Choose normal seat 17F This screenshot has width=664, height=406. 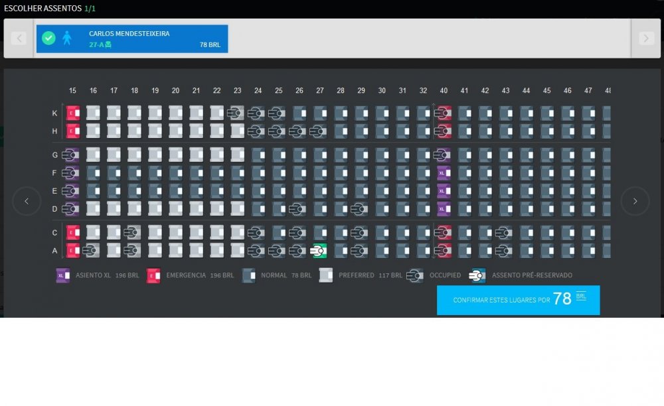click(114, 173)
